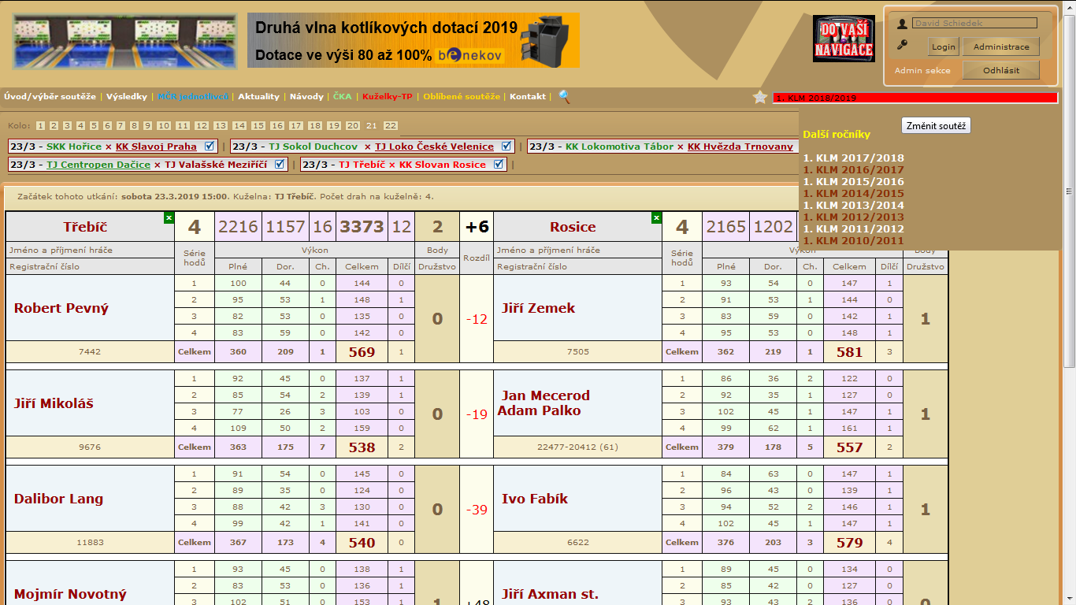Image resolution: width=1076 pixels, height=605 pixels.
Task: Open the KK Hvězda Trnovany link
Action: [740, 147]
